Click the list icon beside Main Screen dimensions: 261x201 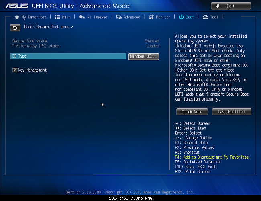click(57, 17)
